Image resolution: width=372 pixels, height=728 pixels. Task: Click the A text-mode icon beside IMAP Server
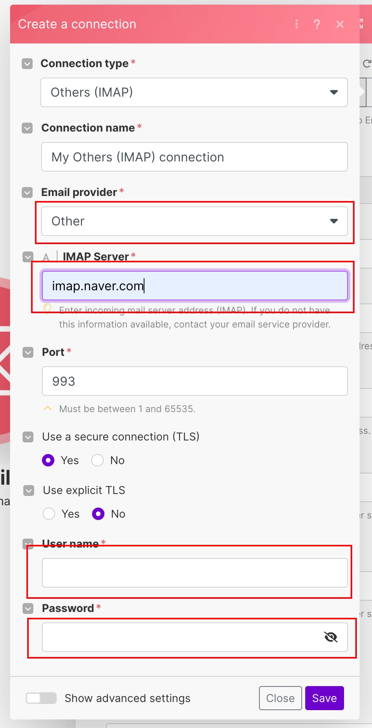[46, 257]
